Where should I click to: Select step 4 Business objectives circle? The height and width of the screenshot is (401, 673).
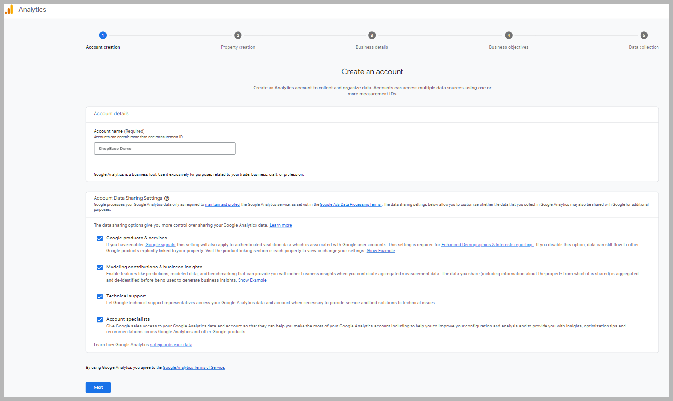pos(508,35)
